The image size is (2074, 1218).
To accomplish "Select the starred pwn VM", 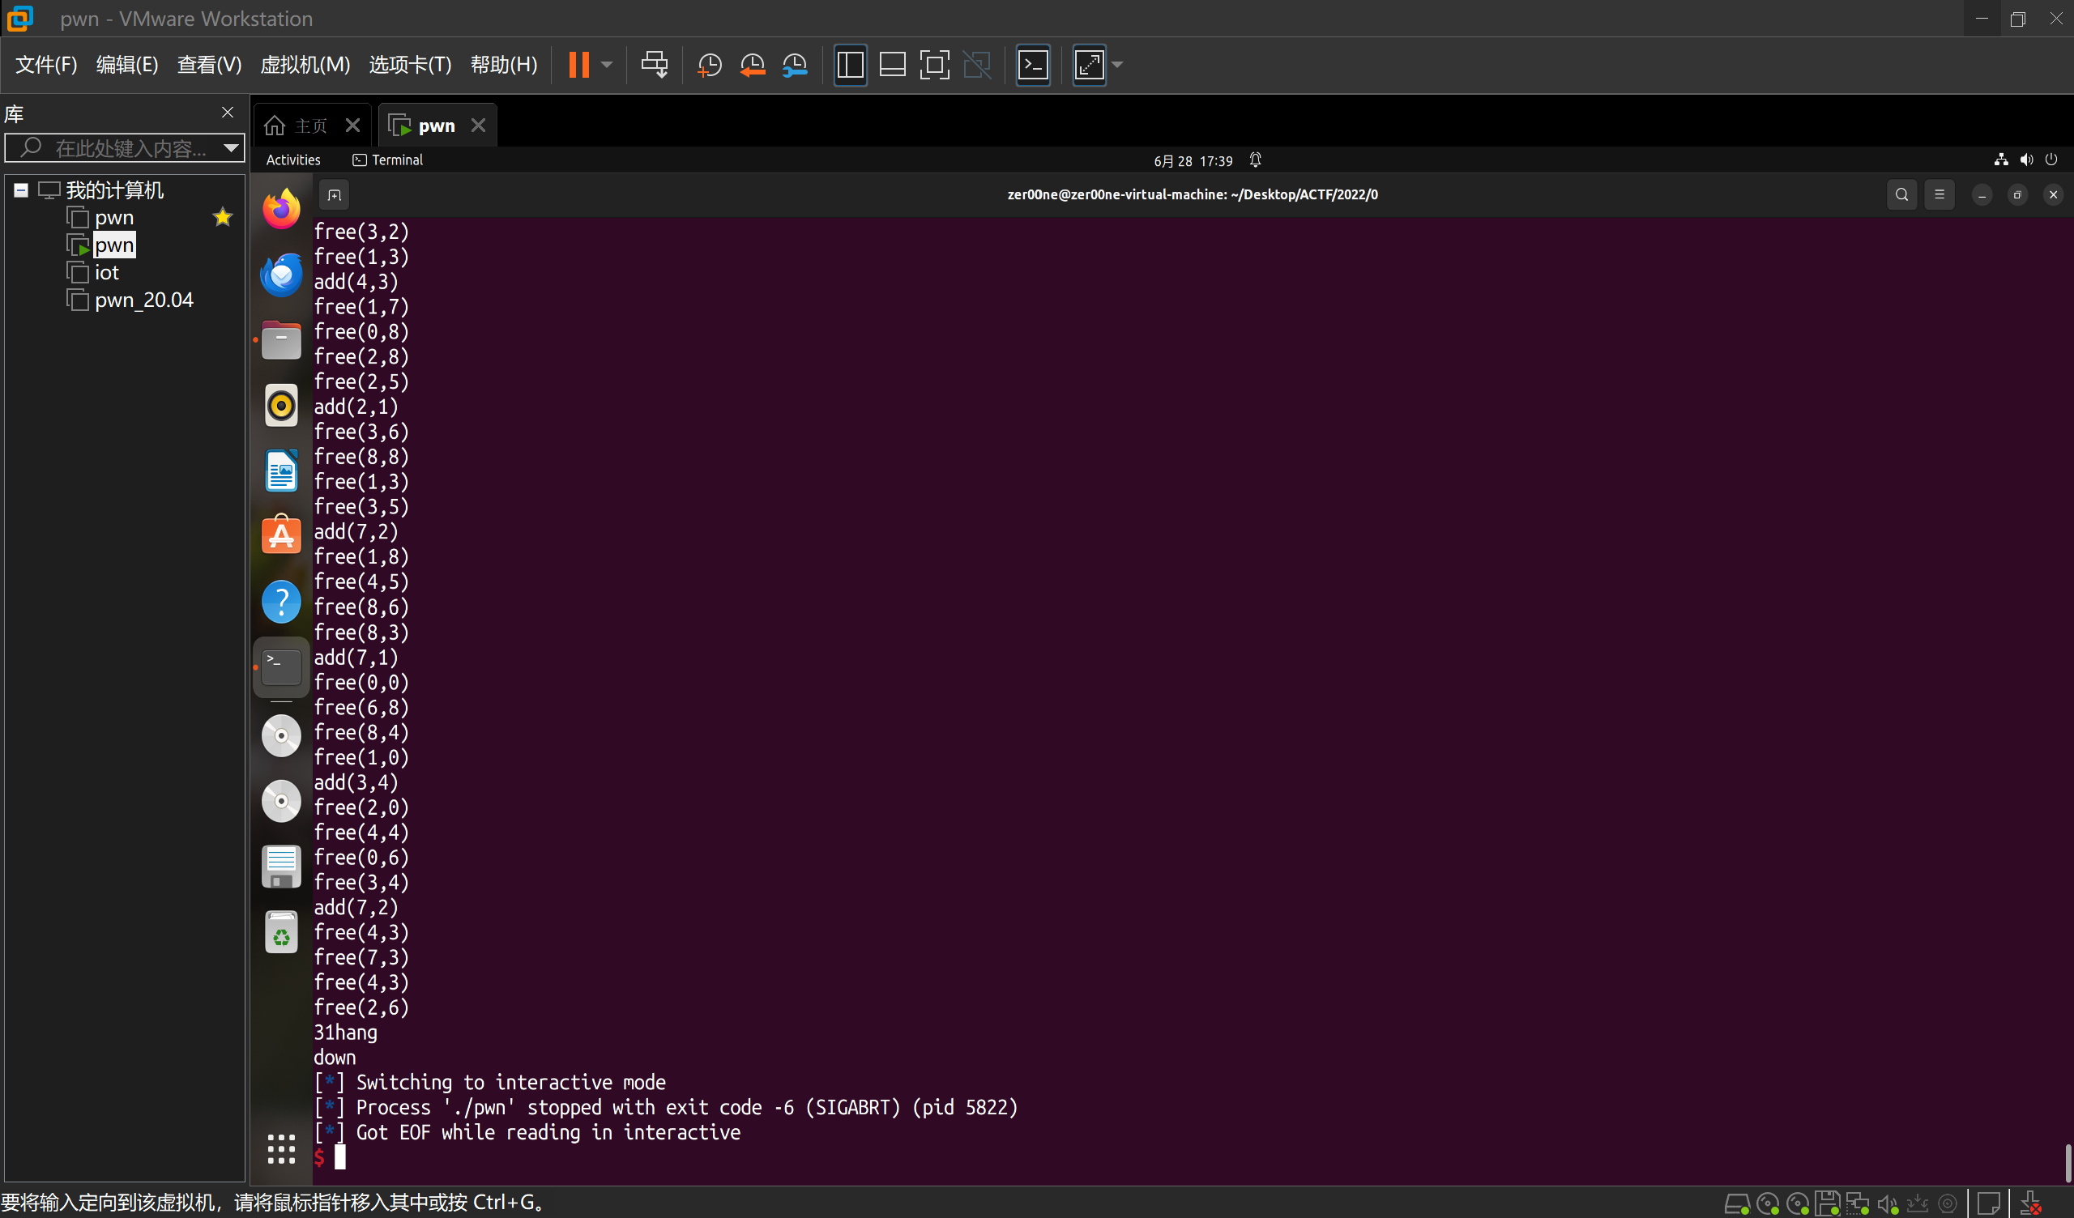I will 113,217.
